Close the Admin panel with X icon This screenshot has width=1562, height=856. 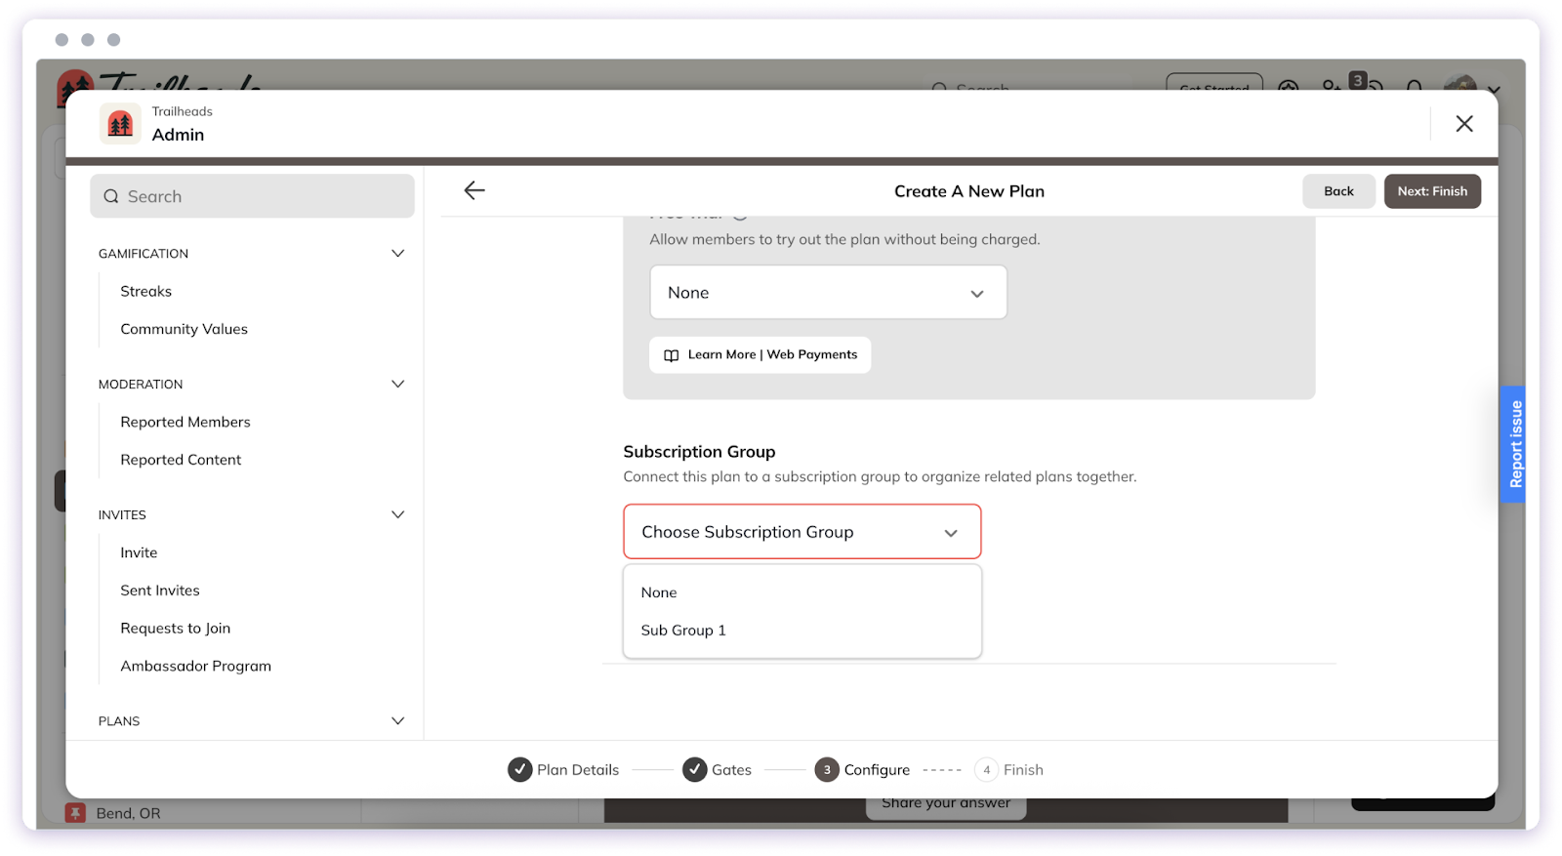1464,124
